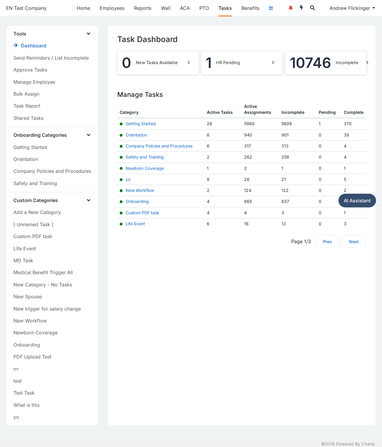Open search with the magnifier icon
The height and width of the screenshot is (447, 382).
[x=312, y=8]
